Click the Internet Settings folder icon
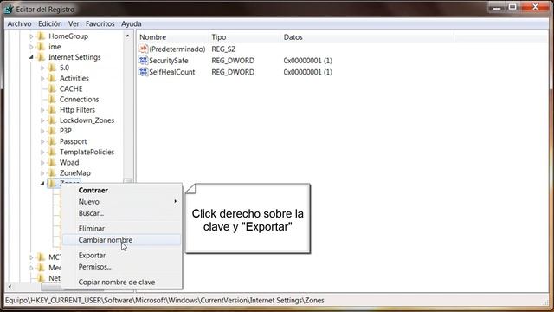Viewport: 554px width, 312px height. coord(42,57)
